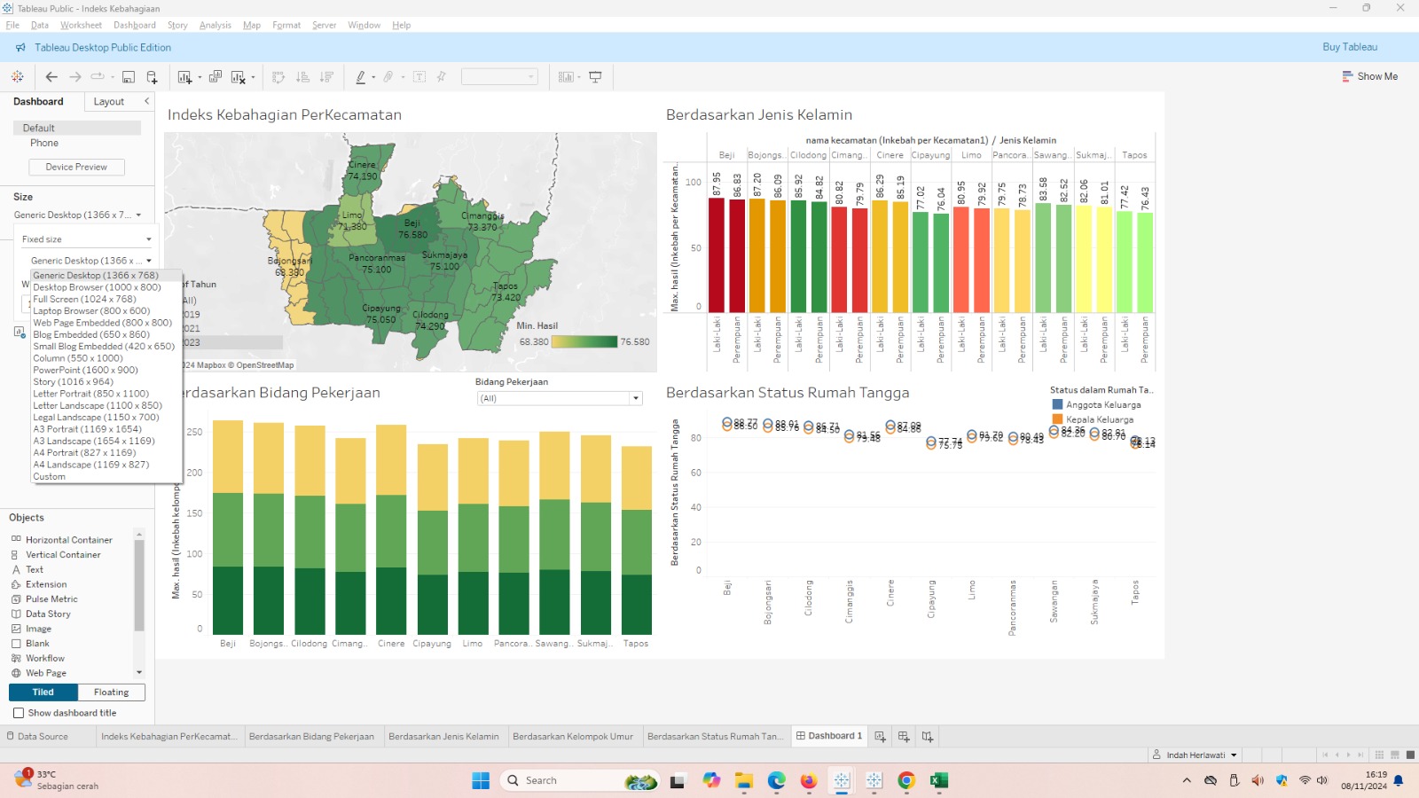Viewport: 1419px width, 798px height.
Task: Click the New Dashboard tab icon at bottom
Action: pyautogui.click(x=904, y=736)
